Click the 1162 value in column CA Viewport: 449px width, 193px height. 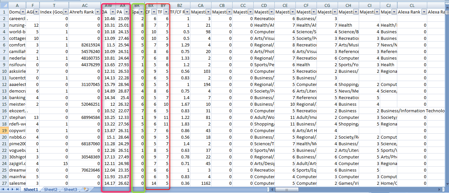pyautogui.click(x=201, y=183)
